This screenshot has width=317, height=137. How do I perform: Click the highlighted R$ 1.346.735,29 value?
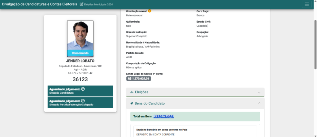point(164,117)
